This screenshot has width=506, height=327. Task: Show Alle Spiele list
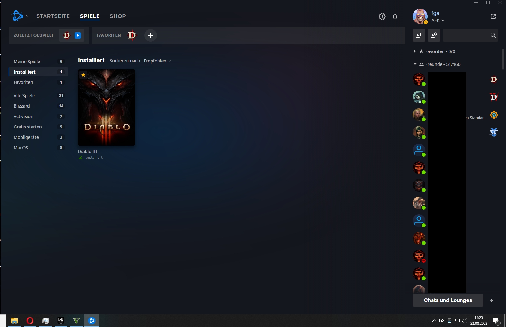tap(38, 96)
